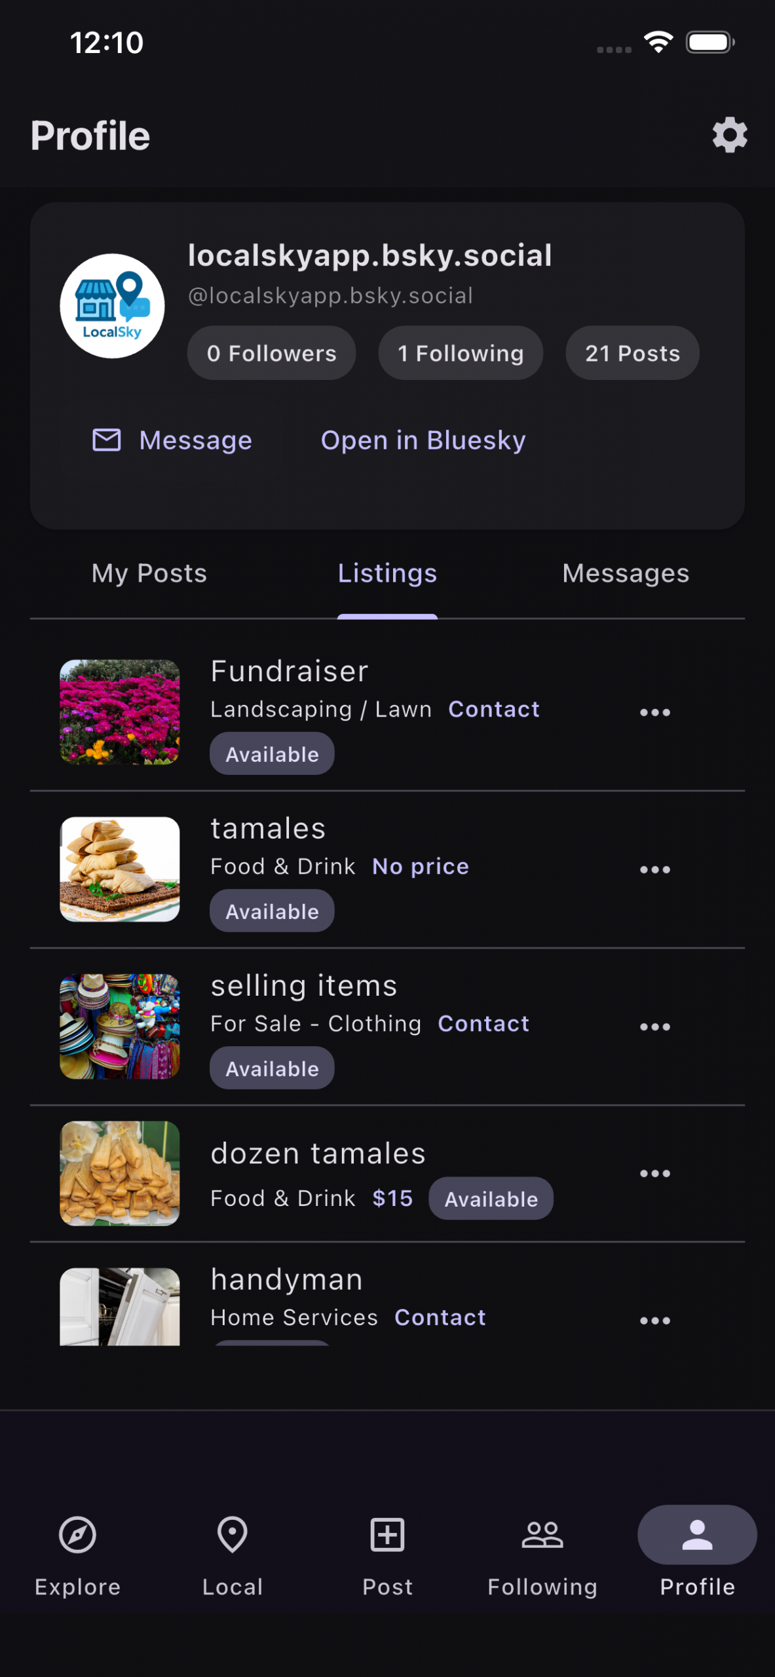
Task: Tap the 0 Followers button
Action: [x=271, y=353]
